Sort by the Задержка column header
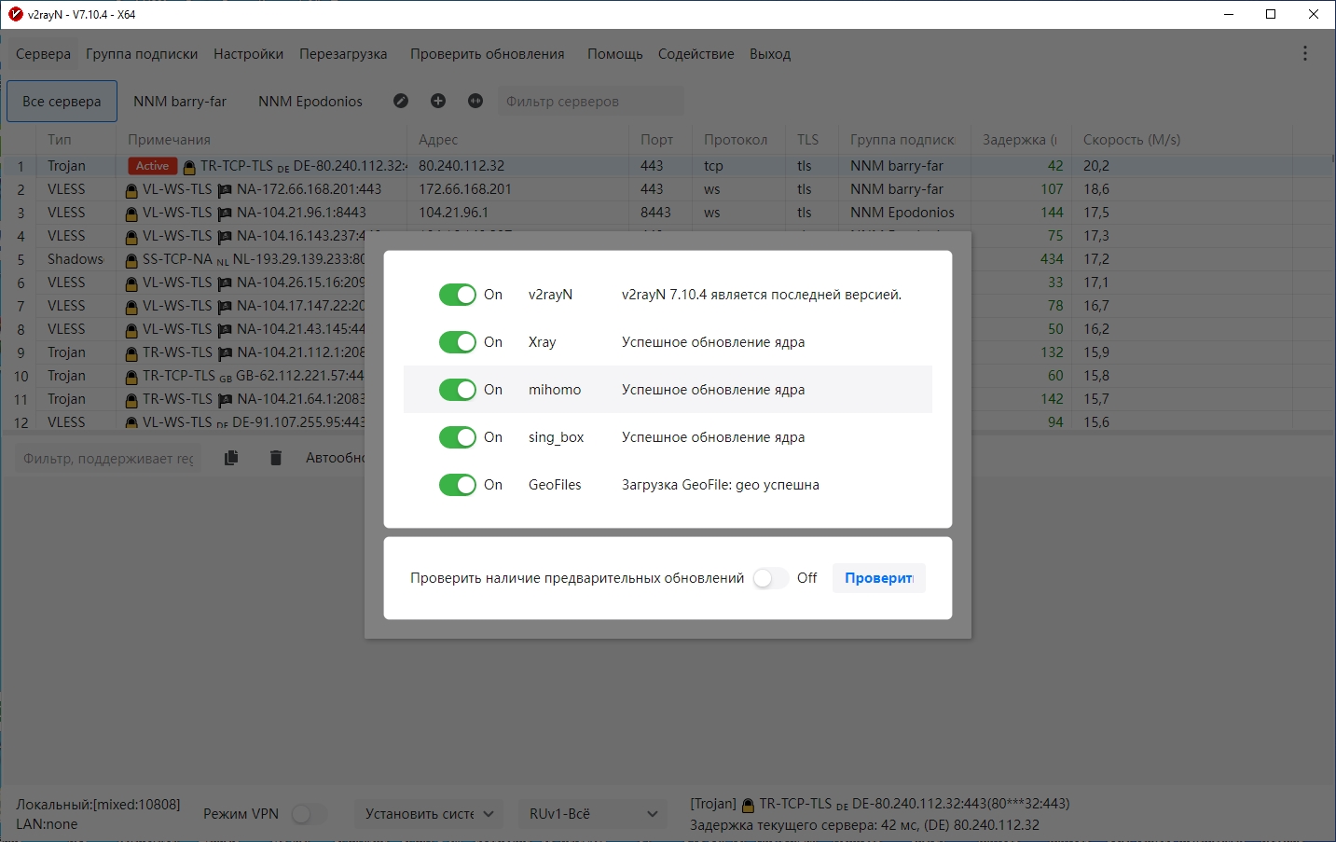 [1020, 140]
